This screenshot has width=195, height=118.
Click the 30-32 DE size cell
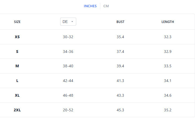click(x=68, y=37)
